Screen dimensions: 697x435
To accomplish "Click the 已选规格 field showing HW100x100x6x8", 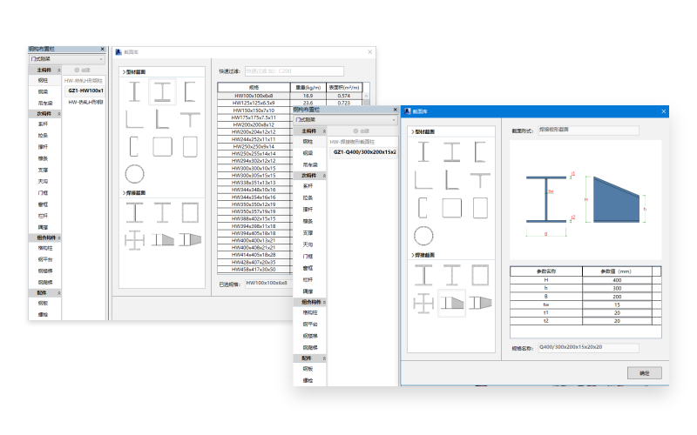I will [x=268, y=284].
